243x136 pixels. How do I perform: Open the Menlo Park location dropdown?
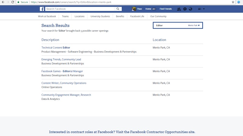[x=194, y=25]
